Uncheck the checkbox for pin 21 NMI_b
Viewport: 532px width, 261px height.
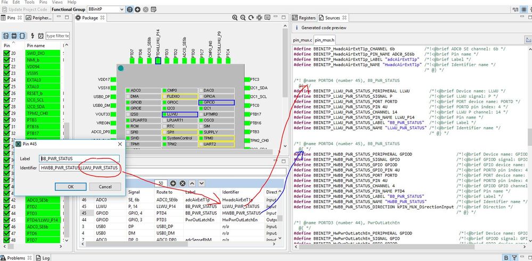6,60
